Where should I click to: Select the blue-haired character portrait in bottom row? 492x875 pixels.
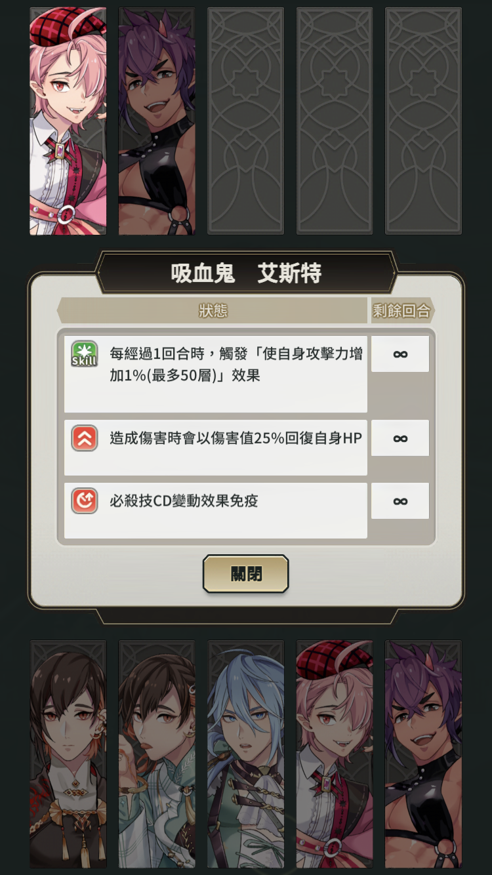246,754
